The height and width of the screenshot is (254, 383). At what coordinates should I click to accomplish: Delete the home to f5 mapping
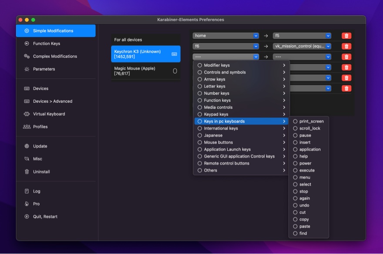pos(346,36)
